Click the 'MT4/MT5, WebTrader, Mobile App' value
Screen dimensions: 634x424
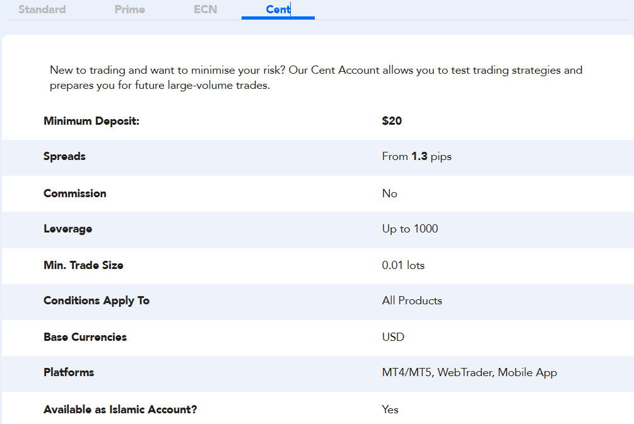[x=469, y=373]
